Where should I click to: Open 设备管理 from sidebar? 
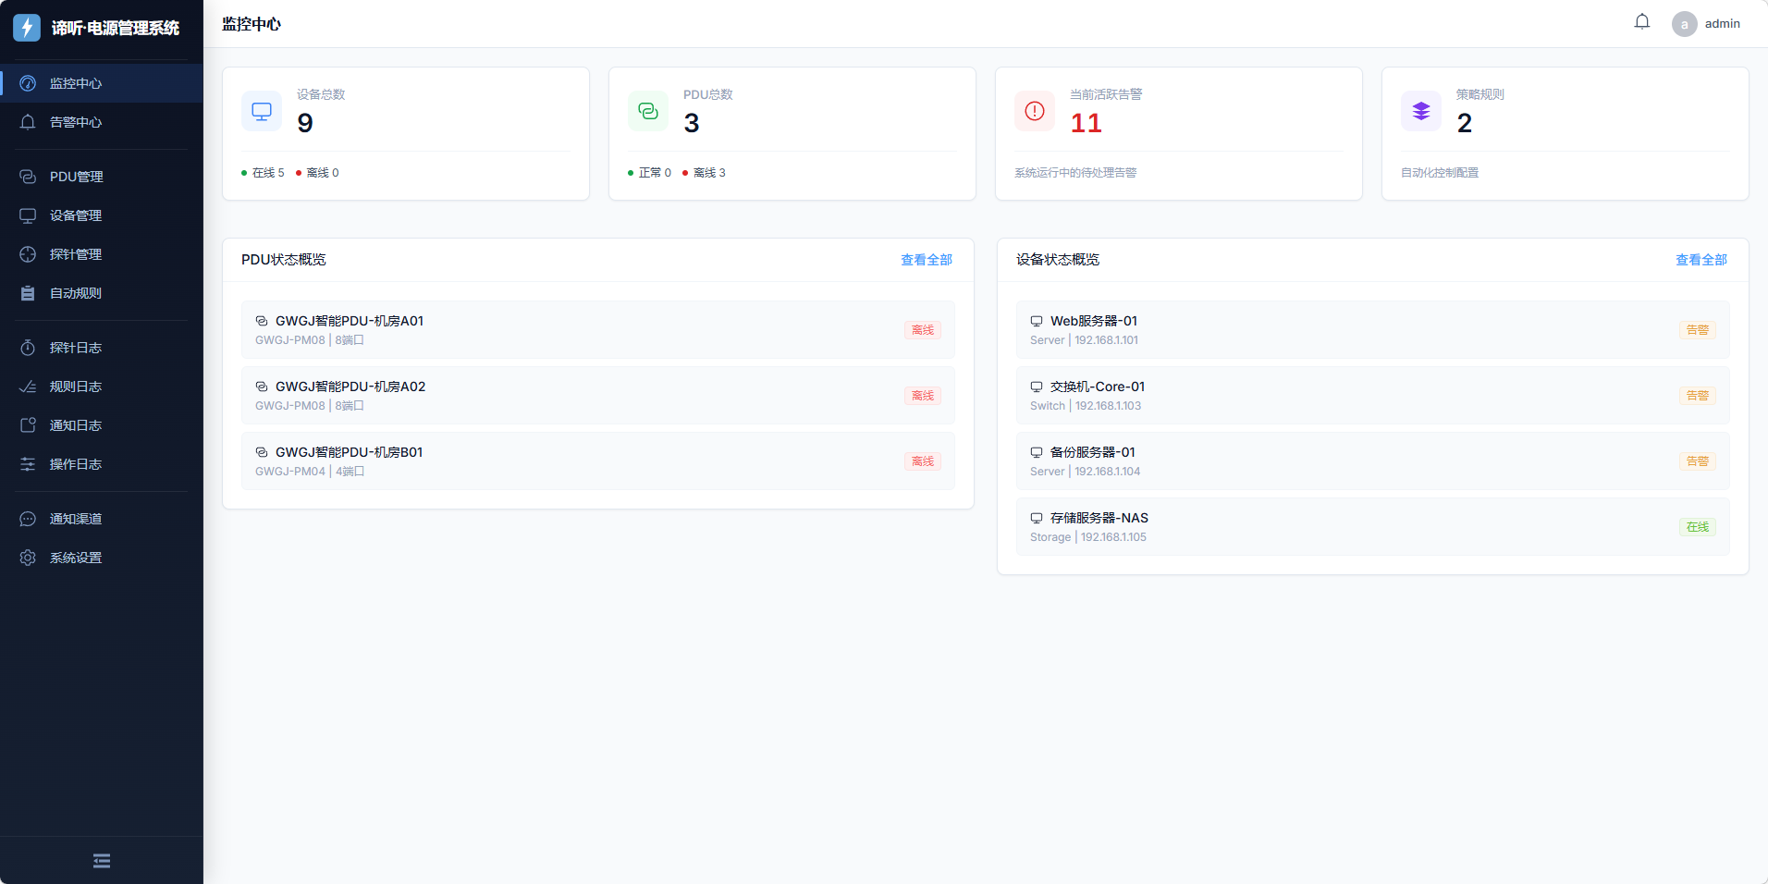(x=76, y=215)
